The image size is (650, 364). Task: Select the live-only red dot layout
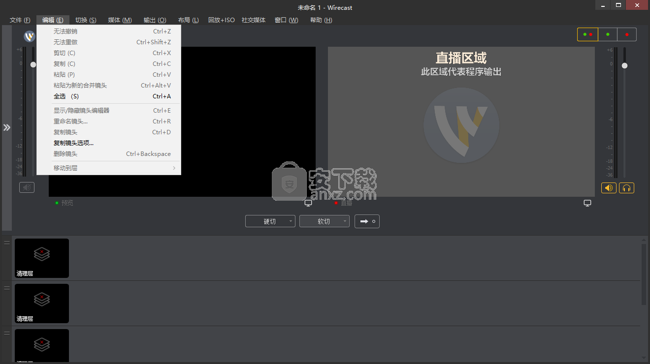point(627,34)
